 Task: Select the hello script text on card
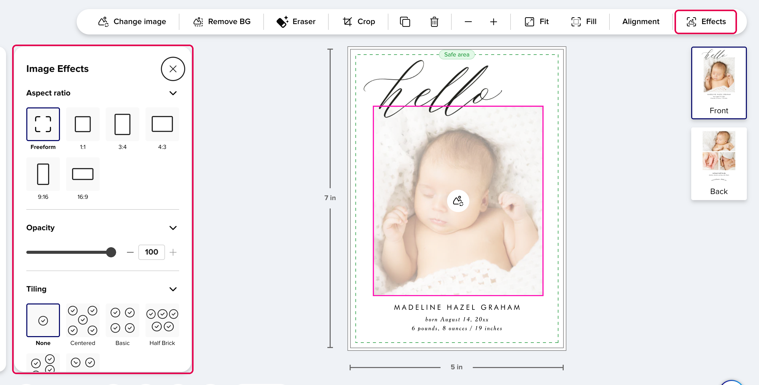point(433,88)
